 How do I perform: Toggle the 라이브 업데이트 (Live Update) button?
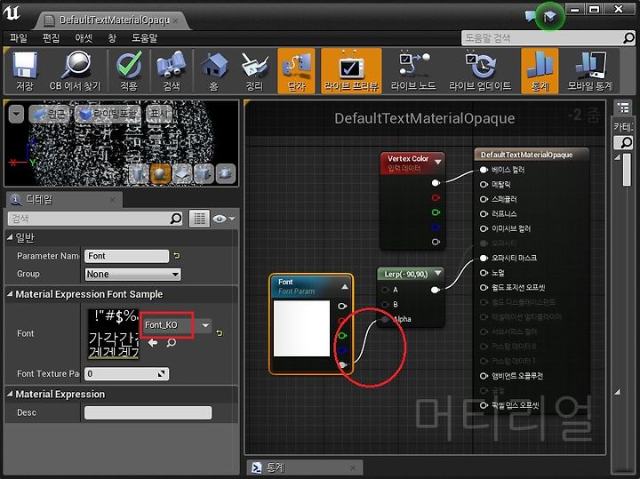point(480,70)
